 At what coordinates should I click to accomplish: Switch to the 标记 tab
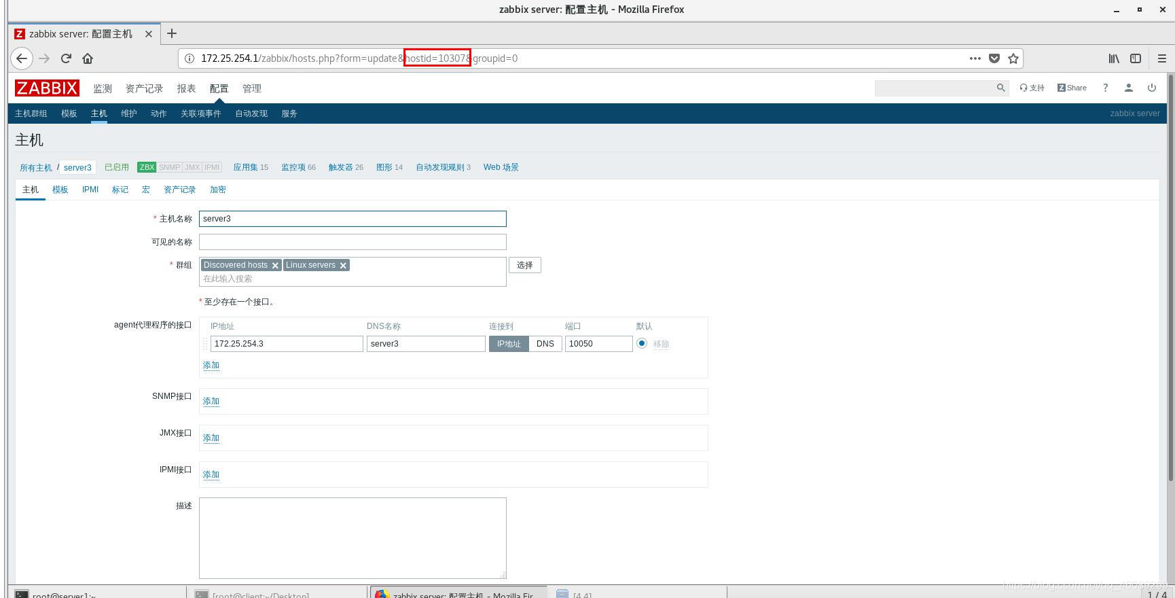click(x=120, y=190)
